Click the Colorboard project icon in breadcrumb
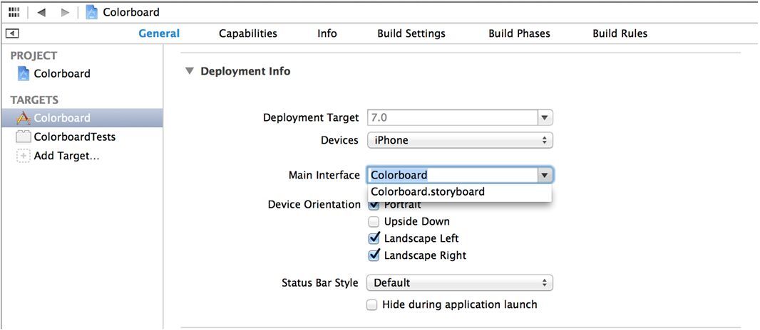Image resolution: width=760 pixels, height=330 pixels. pos(91,12)
